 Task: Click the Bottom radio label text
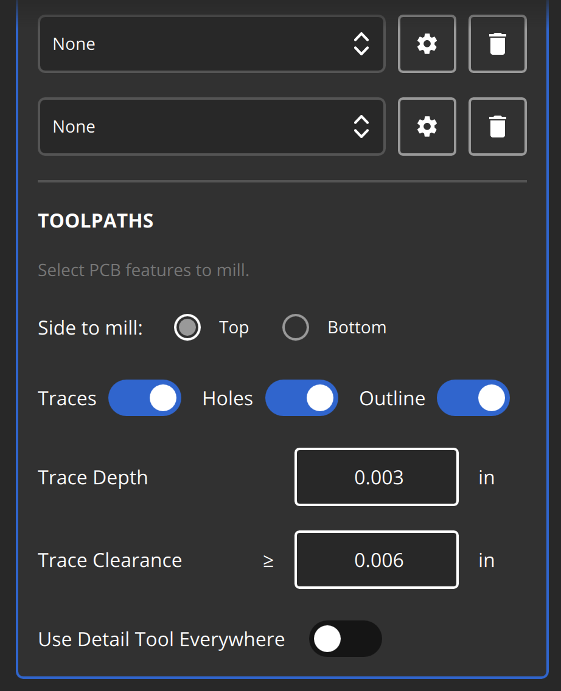(357, 327)
